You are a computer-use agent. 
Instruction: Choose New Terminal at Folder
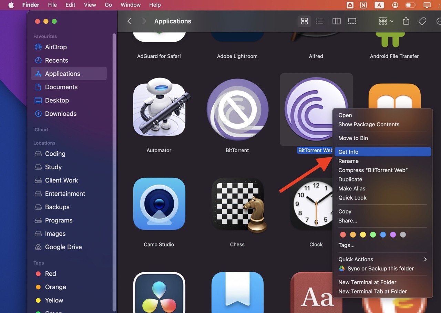click(x=382, y=282)
